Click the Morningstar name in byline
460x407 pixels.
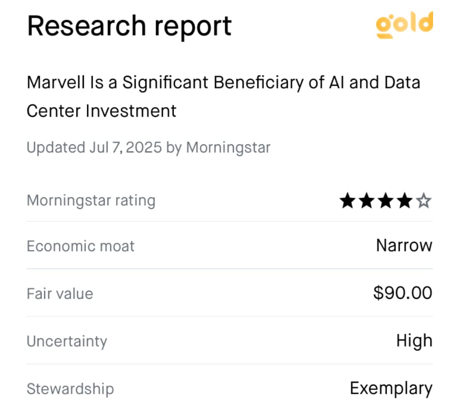tap(228, 147)
